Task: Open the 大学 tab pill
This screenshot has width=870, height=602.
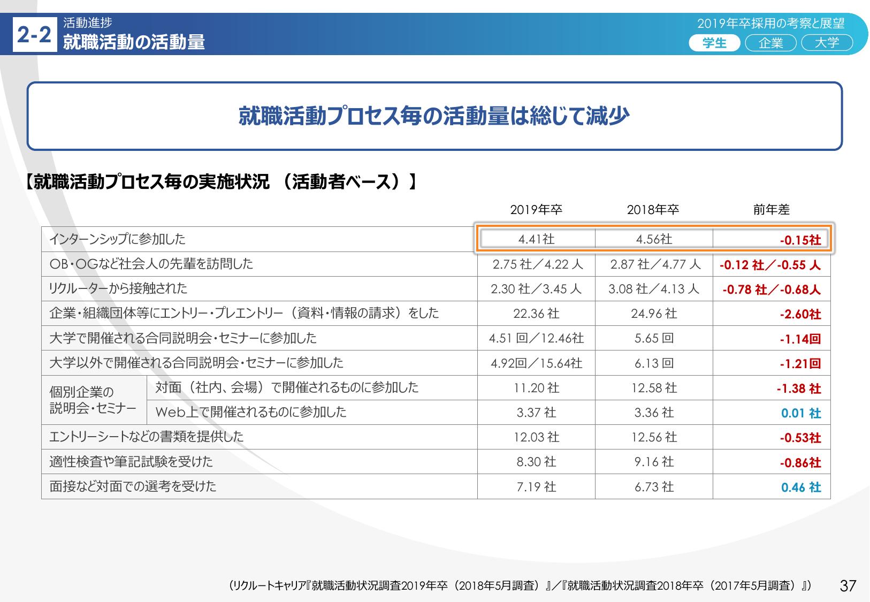Action: pyautogui.click(x=827, y=43)
